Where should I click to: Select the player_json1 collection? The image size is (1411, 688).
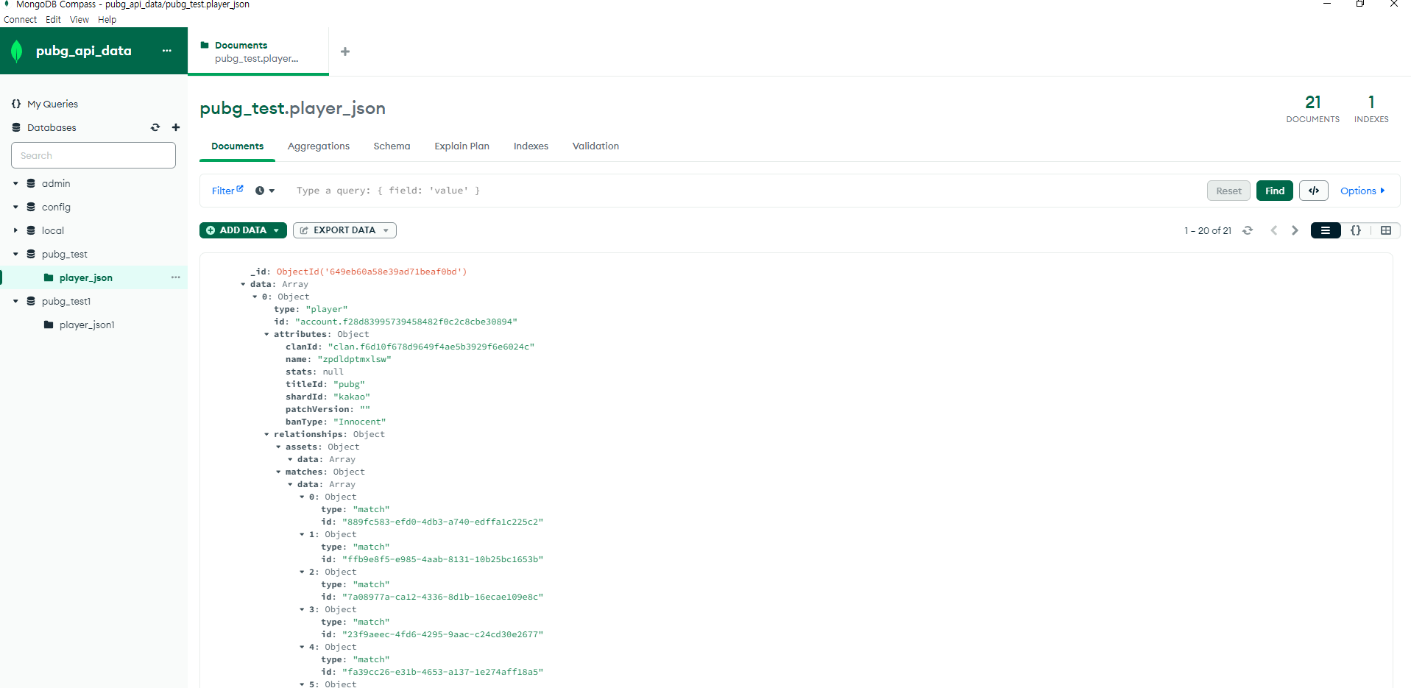87,325
